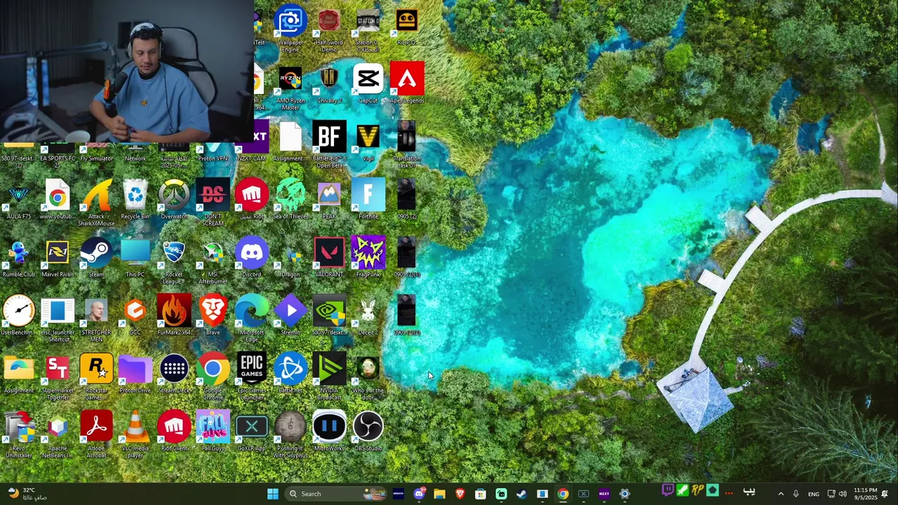
Task: Select the Wallpaper Engine shortcut
Action: pyautogui.click(x=290, y=28)
